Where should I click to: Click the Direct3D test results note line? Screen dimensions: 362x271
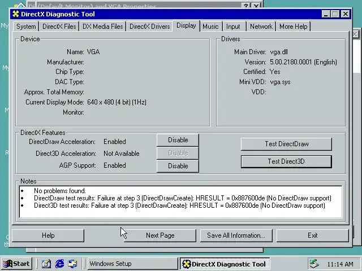(x=179, y=206)
